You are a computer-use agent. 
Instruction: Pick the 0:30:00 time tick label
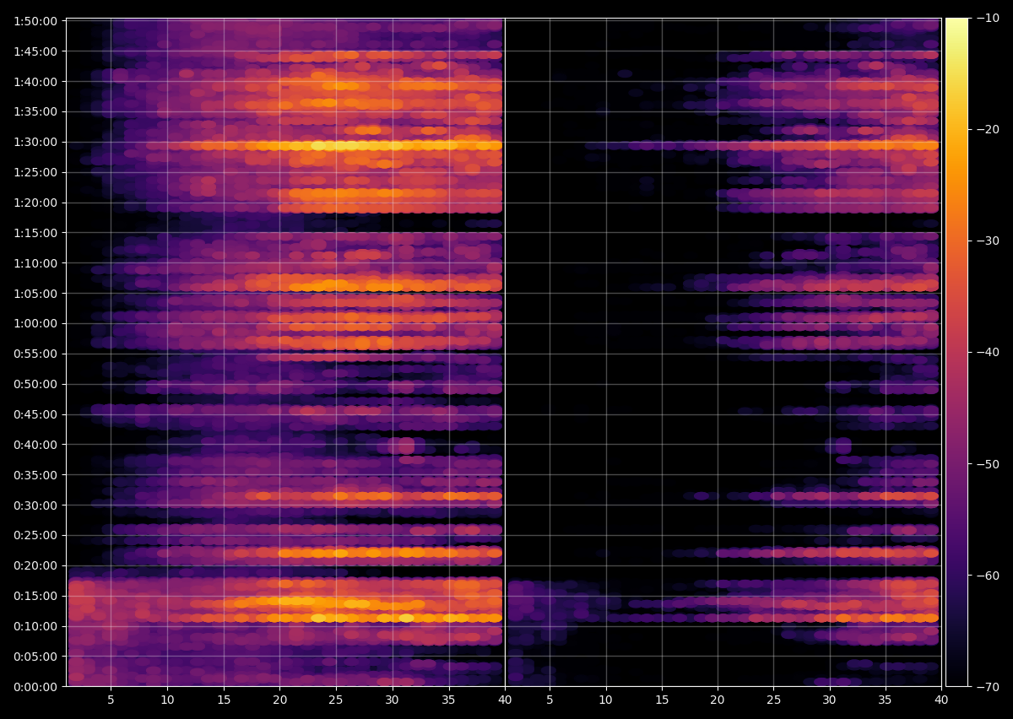point(36,505)
